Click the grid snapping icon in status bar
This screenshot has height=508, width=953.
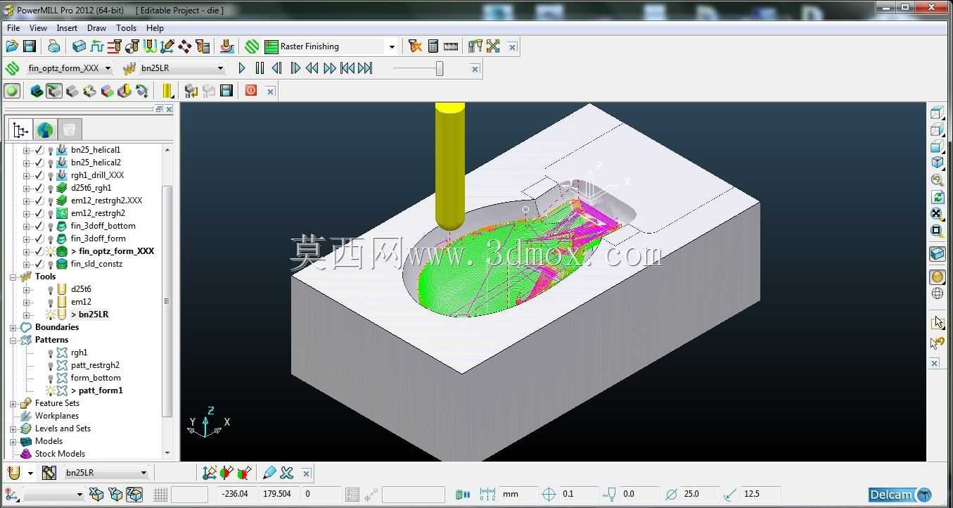point(160,495)
